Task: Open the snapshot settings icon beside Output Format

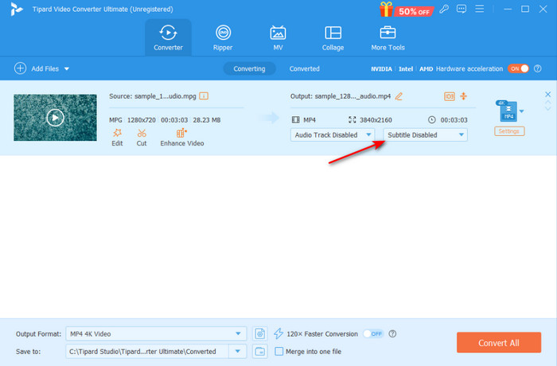Action: (260, 333)
